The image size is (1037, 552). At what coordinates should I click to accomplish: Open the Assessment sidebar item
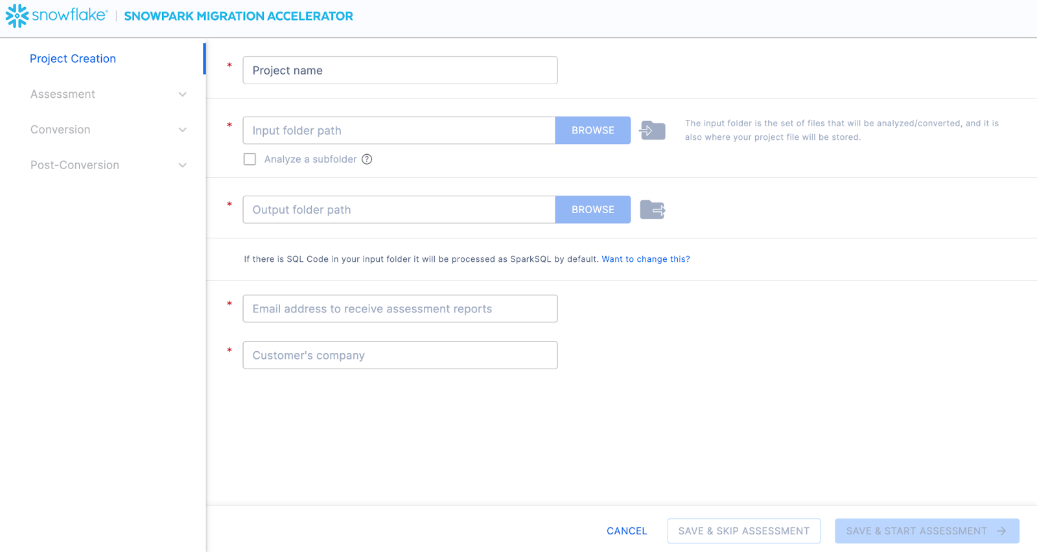pos(63,95)
